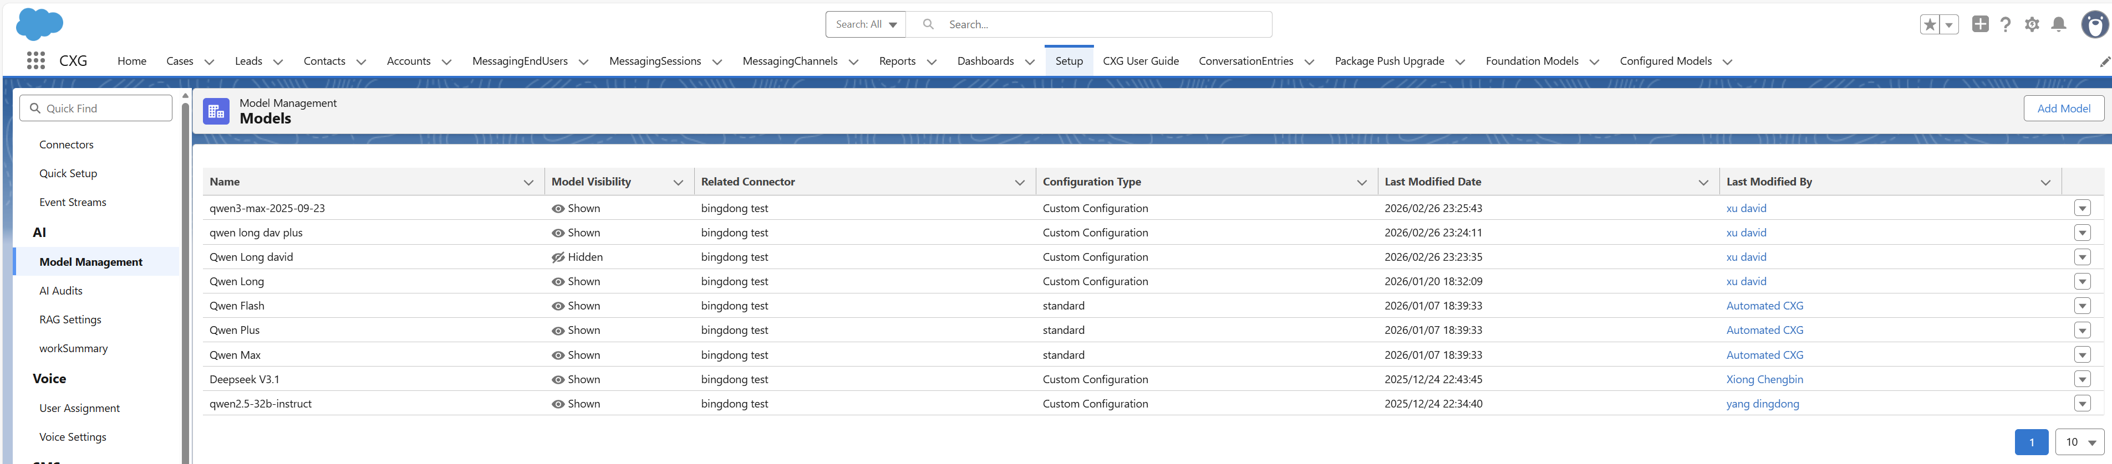Viewport: 2112px width, 464px height.
Task: Open the Name column menu chevron
Action: click(529, 183)
